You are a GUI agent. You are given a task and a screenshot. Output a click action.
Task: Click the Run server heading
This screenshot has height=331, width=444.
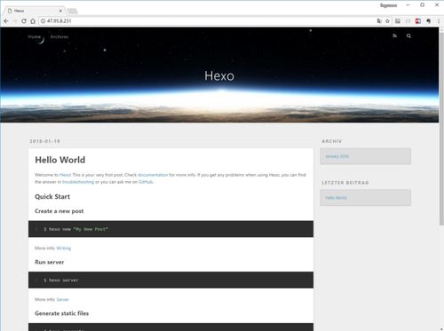(50, 262)
